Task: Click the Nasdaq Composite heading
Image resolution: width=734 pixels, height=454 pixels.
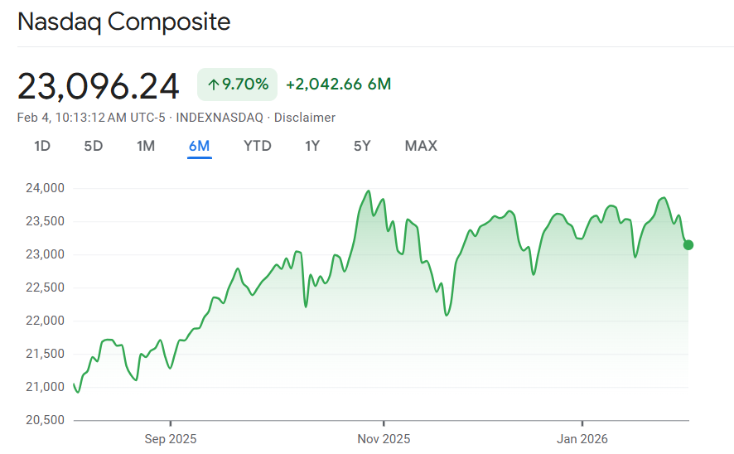Action: pos(124,22)
